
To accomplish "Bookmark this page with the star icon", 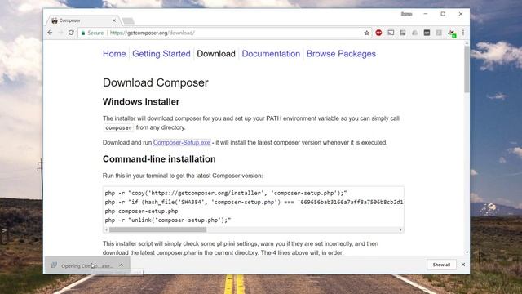I will pos(366,33).
